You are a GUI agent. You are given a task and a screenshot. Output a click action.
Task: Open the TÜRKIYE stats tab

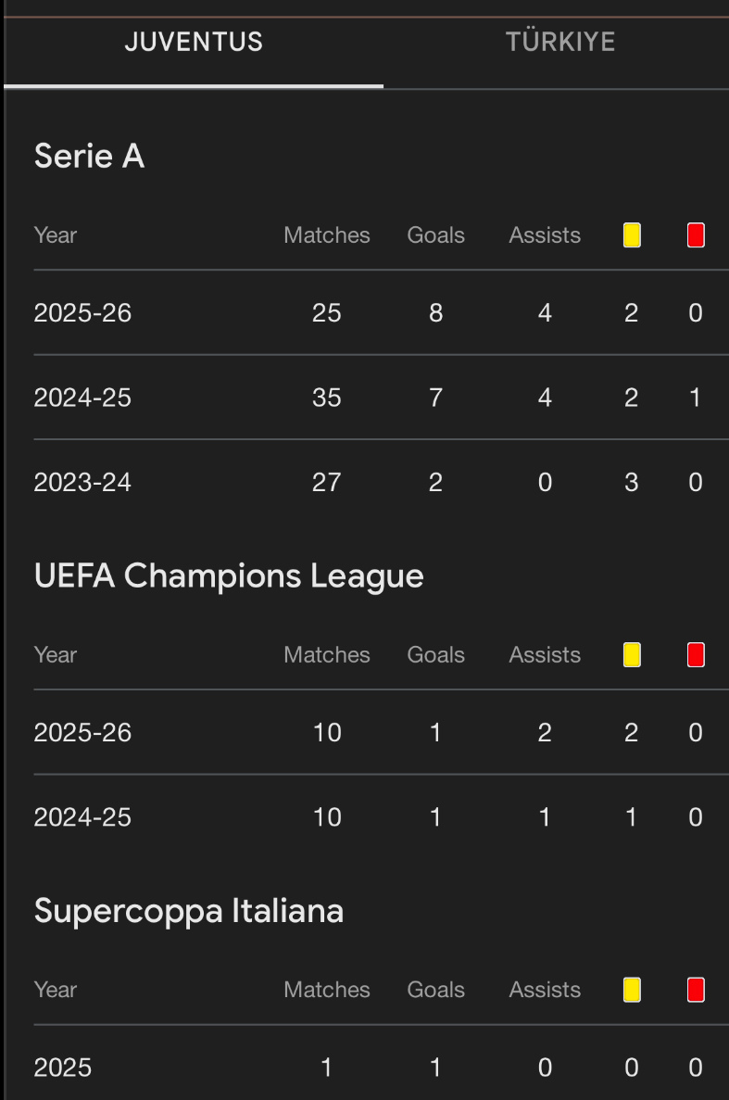tap(559, 43)
